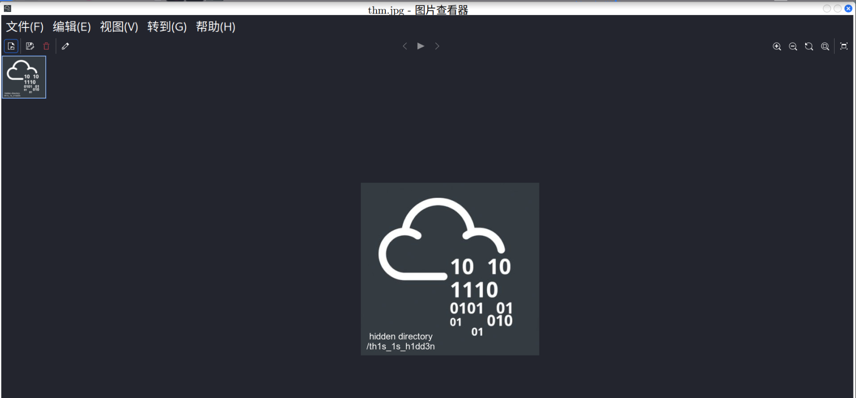Zoom out using the magnifier minus icon

(x=793, y=46)
